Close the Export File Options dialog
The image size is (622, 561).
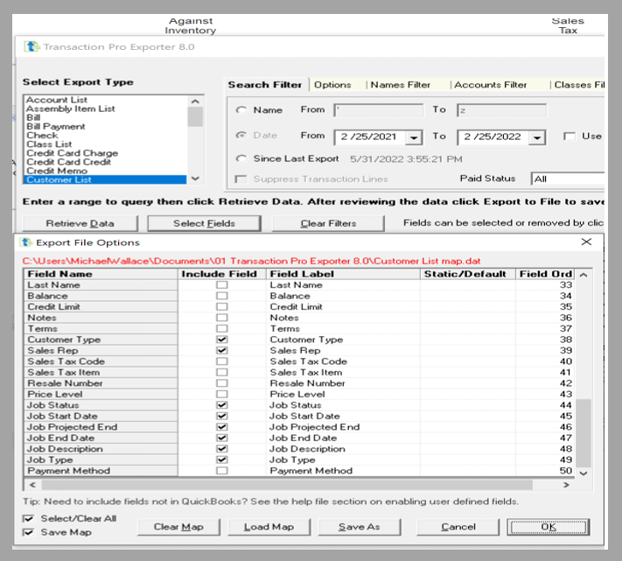coord(586,242)
